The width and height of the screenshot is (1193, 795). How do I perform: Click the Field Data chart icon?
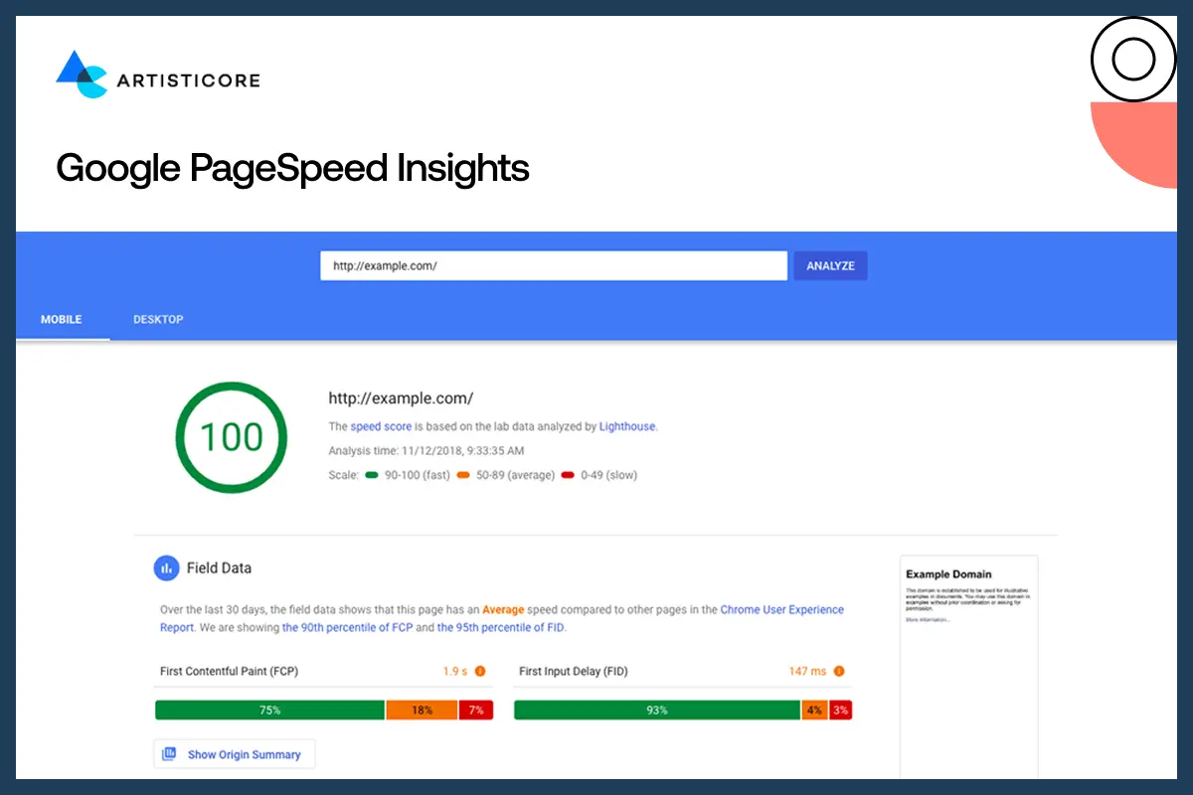point(165,567)
